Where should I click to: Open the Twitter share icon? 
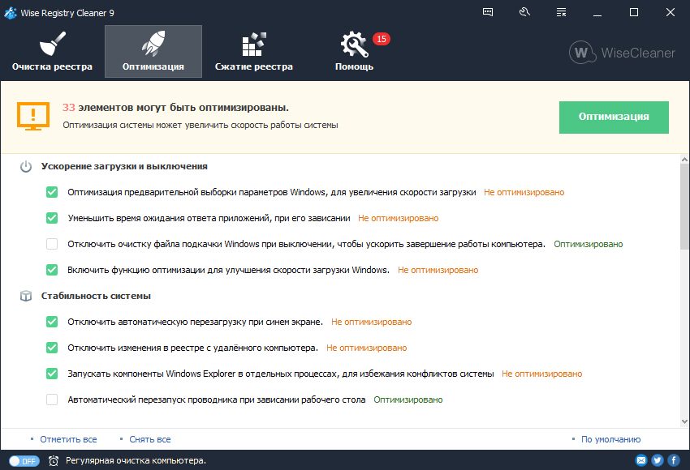click(x=658, y=460)
